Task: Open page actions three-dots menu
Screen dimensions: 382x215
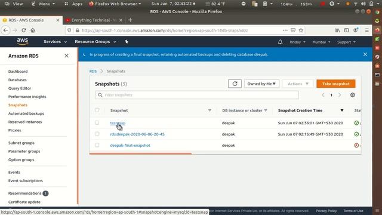Action: coord(285,30)
